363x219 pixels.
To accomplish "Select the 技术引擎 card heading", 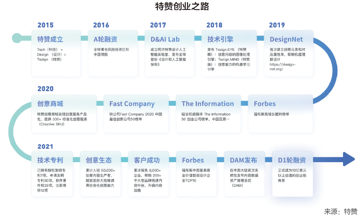I will pos(220,39).
